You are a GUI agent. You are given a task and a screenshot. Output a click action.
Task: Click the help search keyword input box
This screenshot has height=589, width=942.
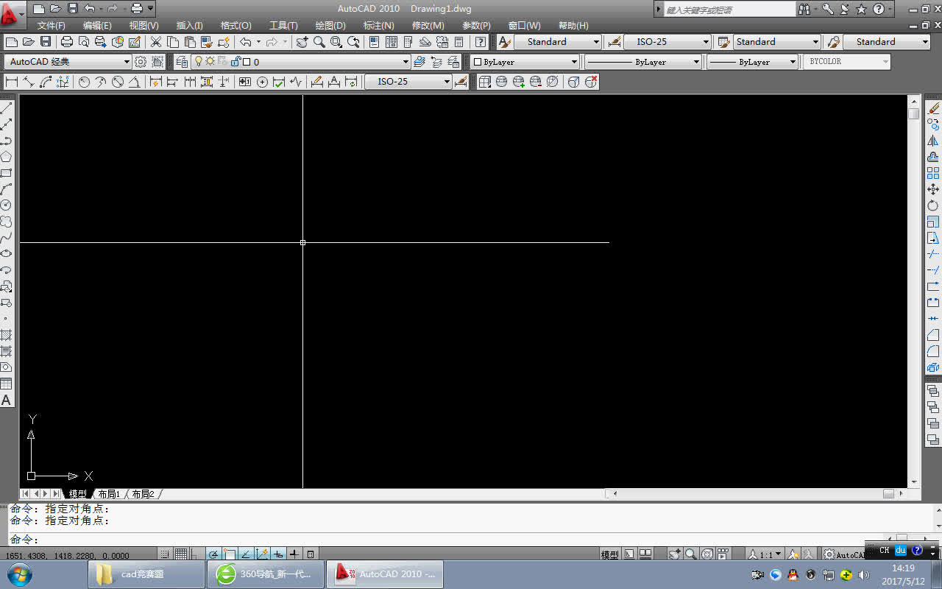730,10
